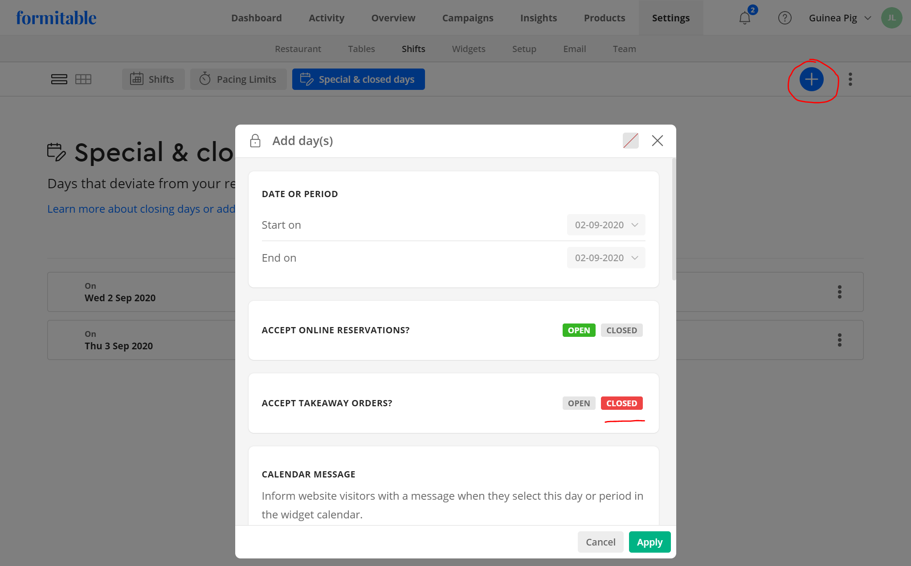This screenshot has height=566, width=911.
Task: Set takeaway orders to OPEN
Action: coord(579,403)
